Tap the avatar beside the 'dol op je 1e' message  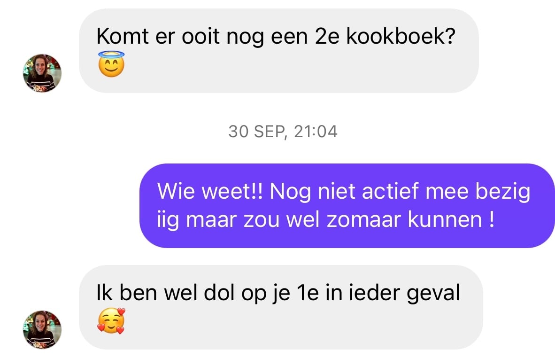tap(42, 330)
